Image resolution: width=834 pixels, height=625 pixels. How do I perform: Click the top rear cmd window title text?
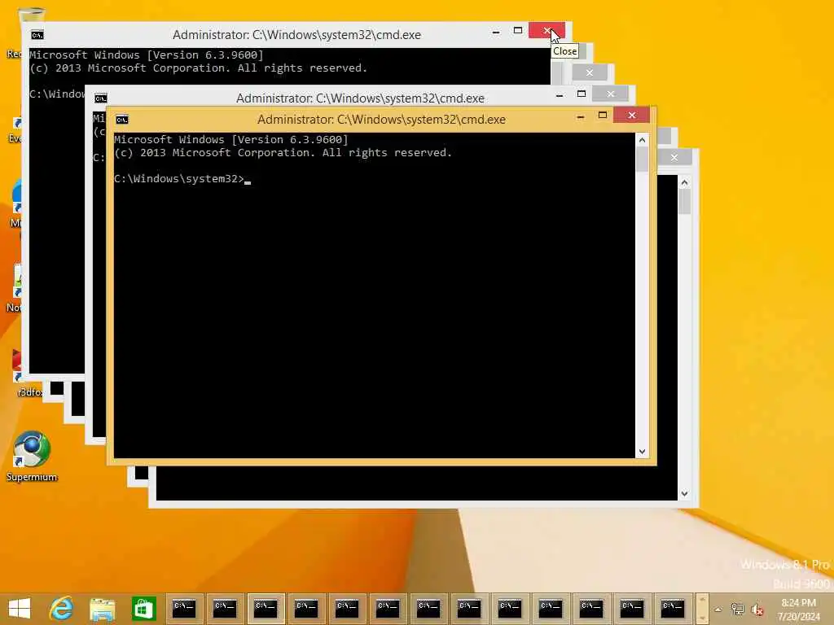click(296, 35)
